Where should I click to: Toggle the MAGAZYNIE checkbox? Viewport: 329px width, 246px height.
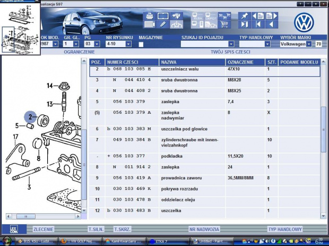point(141,44)
